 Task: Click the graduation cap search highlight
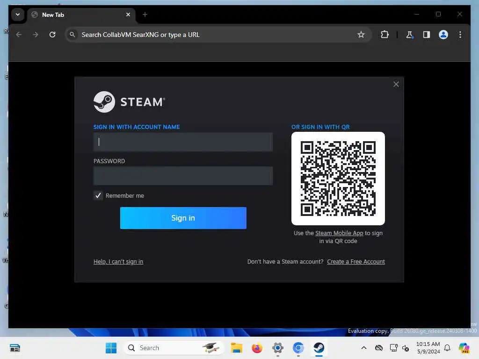(x=210, y=348)
